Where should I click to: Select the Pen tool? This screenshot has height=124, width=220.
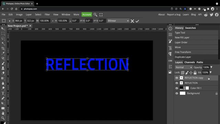3,98
